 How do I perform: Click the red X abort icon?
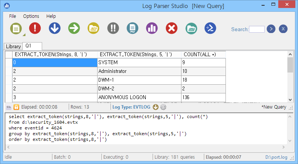(172, 28)
